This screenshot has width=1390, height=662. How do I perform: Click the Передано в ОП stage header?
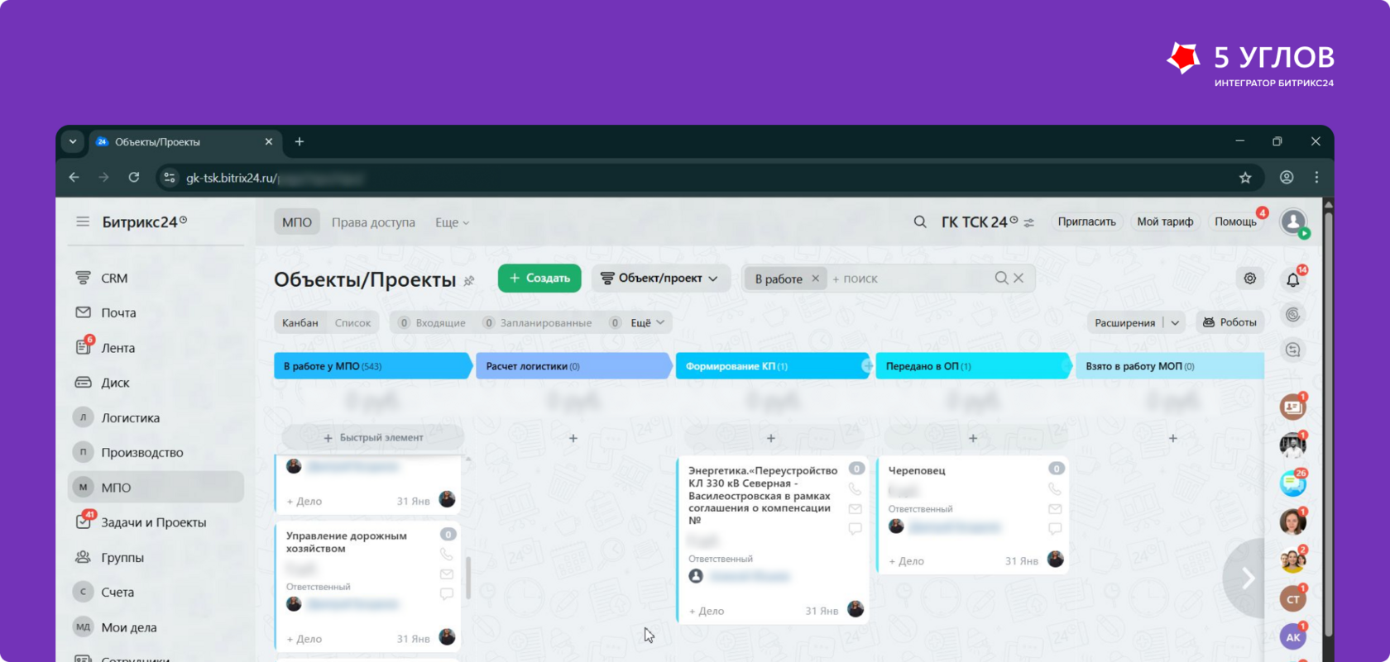(973, 366)
